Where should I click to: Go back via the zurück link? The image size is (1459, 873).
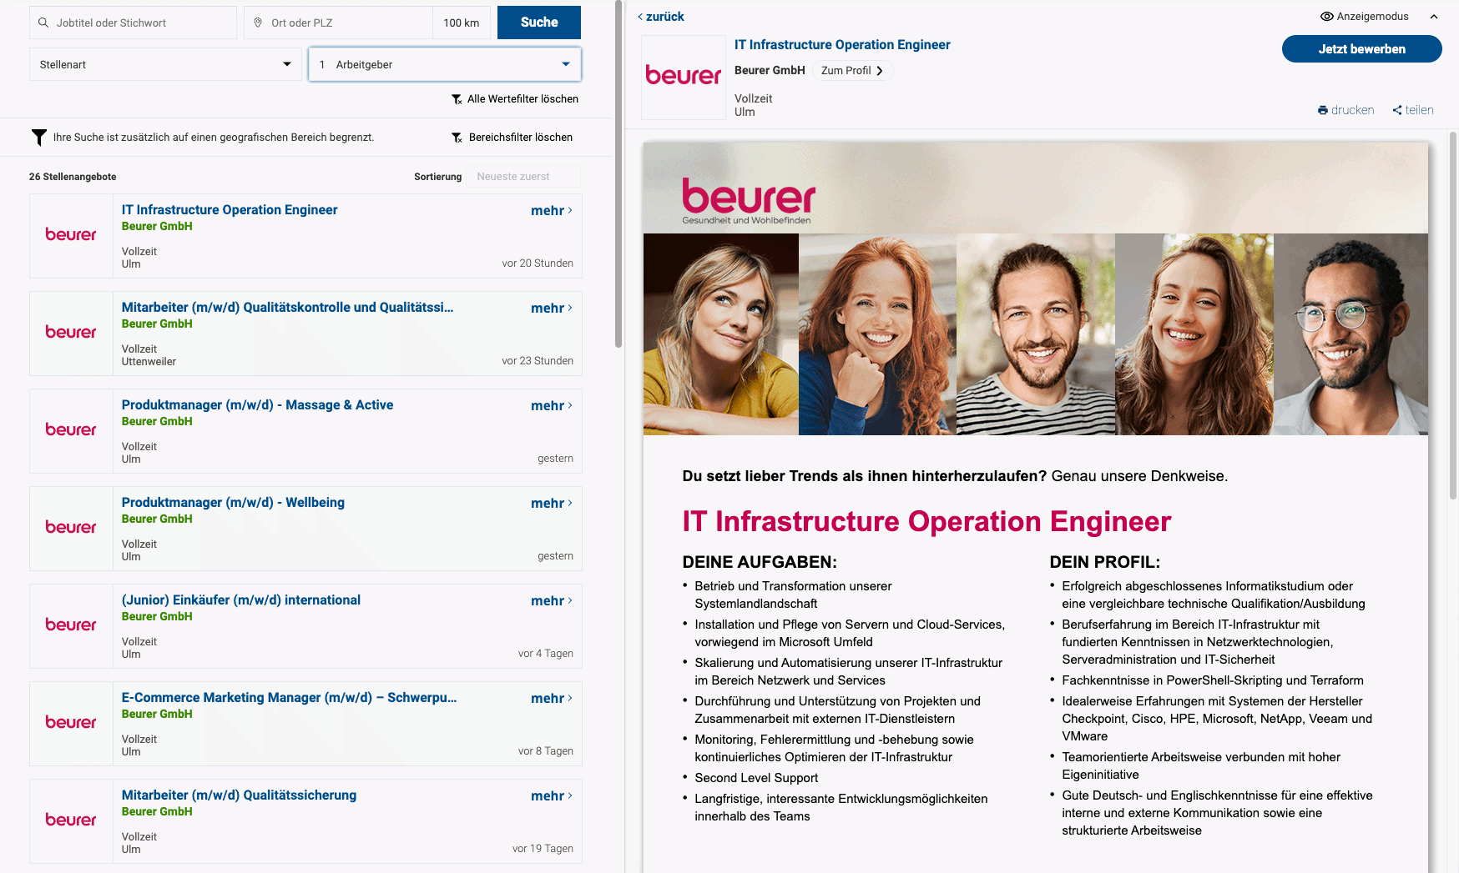pos(661,17)
